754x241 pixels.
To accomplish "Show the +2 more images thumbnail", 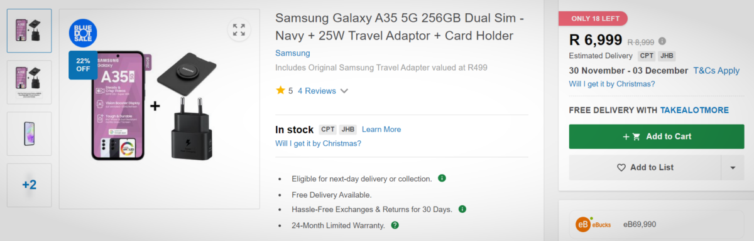I will pyautogui.click(x=29, y=185).
